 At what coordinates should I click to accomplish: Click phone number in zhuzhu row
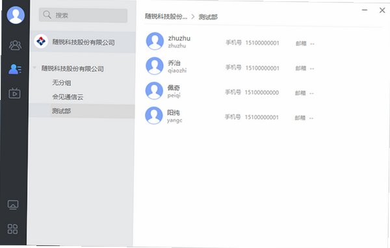(x=262, y=43)
